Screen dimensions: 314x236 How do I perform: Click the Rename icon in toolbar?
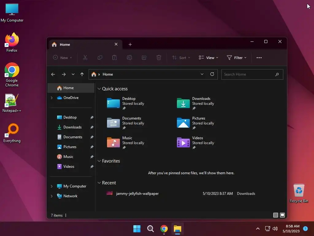(129, 57)
